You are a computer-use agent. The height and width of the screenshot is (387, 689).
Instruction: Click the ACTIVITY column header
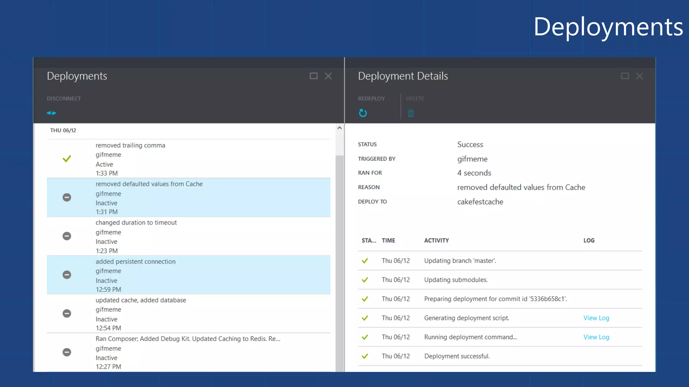(x=436, y=241)
